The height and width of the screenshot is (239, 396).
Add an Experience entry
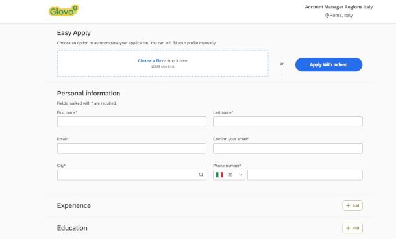pyautogui.click(x=353, y=205)
